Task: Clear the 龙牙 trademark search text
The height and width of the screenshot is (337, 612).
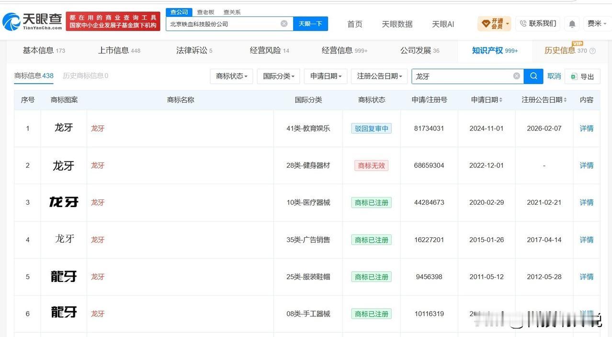Action: (516, 76)
